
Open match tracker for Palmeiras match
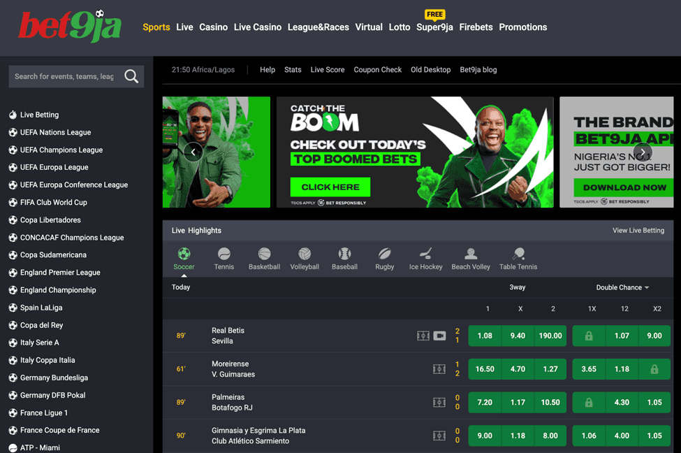tap(439, 403)
